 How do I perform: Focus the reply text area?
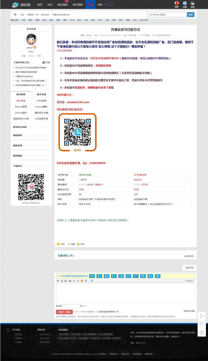click(x=126, y=293)
